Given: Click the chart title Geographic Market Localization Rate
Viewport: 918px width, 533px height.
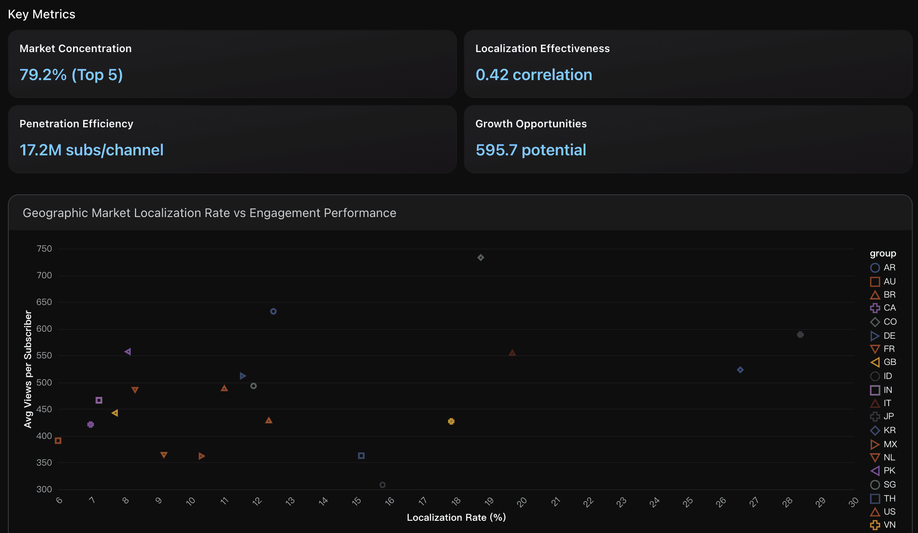Looking at the screenshot, I should [x=209, y=213].
